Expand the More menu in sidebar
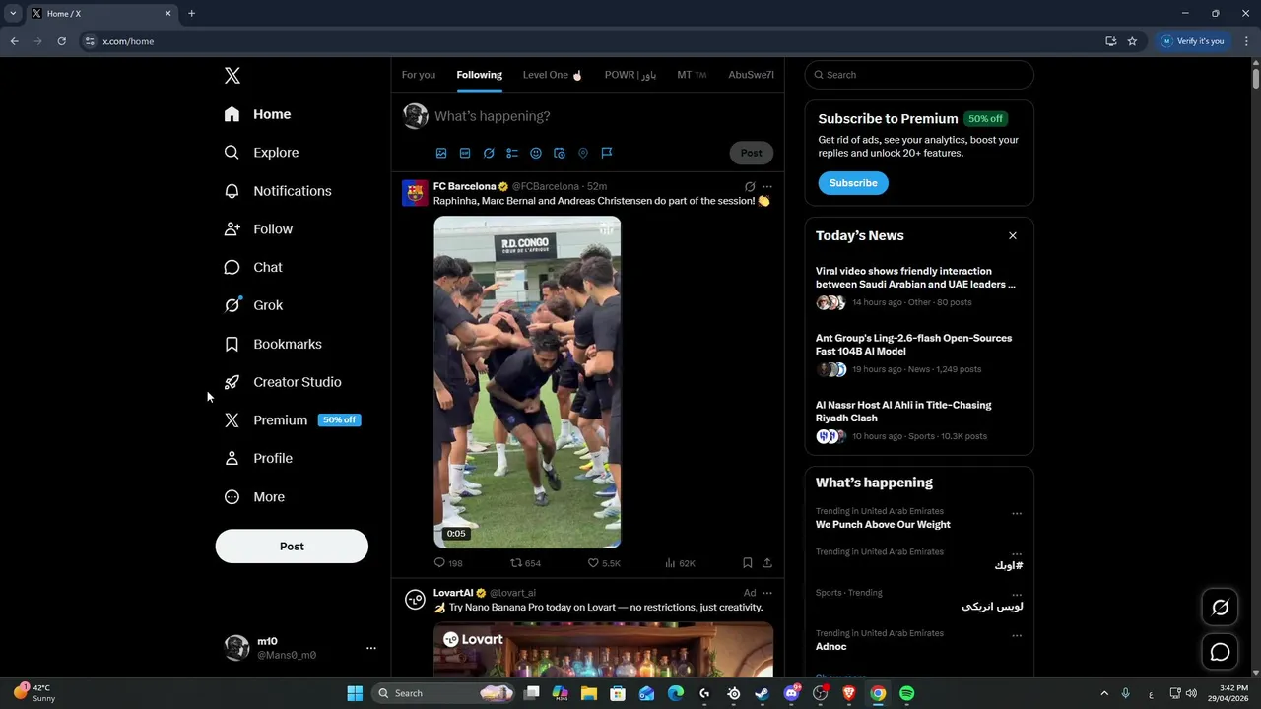 point(254,497)
